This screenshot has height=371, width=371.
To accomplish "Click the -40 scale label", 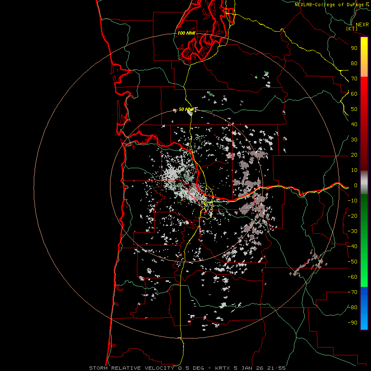I will click(352, 247).
